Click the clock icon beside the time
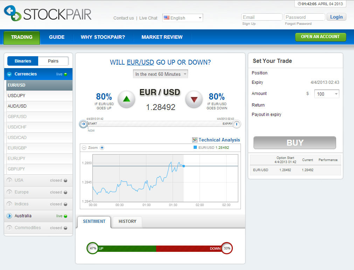The height and width of the screenshot is (270, 354). (x=299, y=4)
